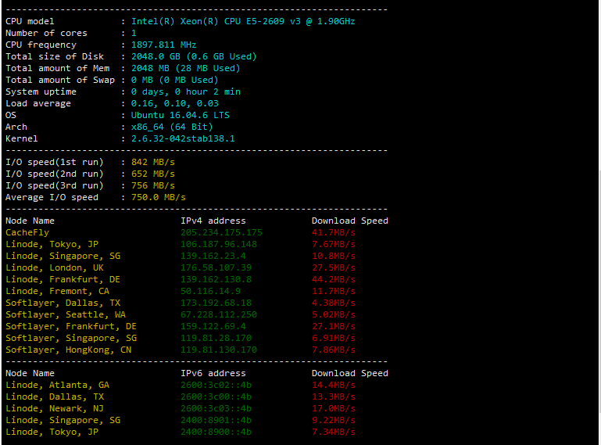Click the download speed 13.3MB/s
The width and height of the screenshot is (601, 445).
coord(334,397)
